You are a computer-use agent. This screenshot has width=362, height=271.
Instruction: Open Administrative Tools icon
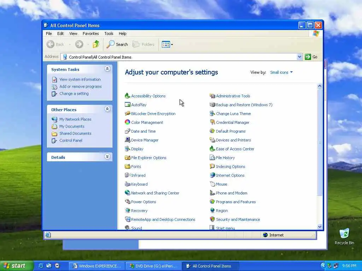(212, 96)
